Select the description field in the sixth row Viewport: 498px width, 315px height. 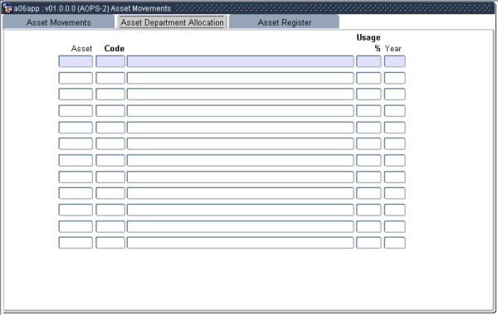[x=240, y=143]
